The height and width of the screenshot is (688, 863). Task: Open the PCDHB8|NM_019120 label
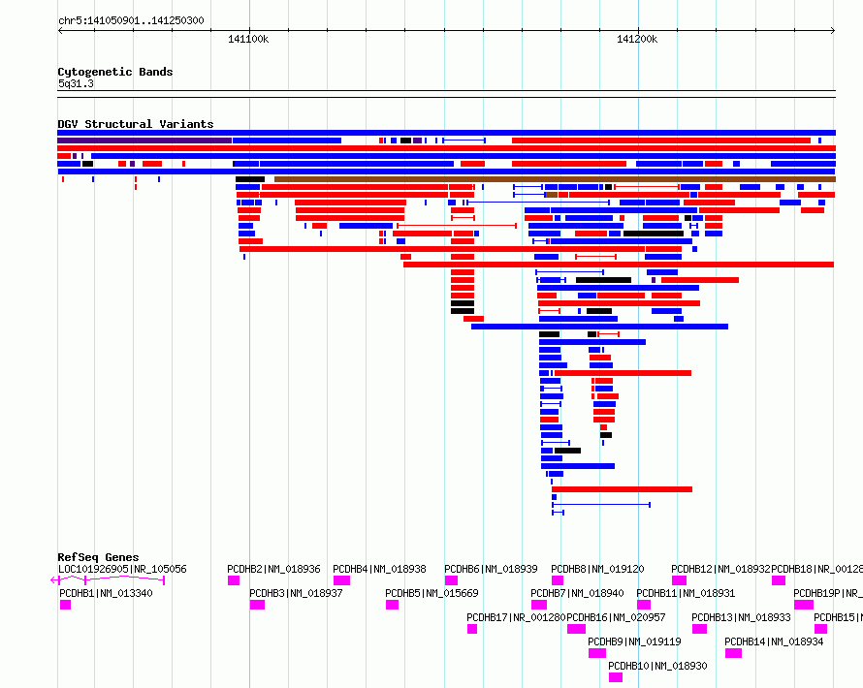point(597,569)
